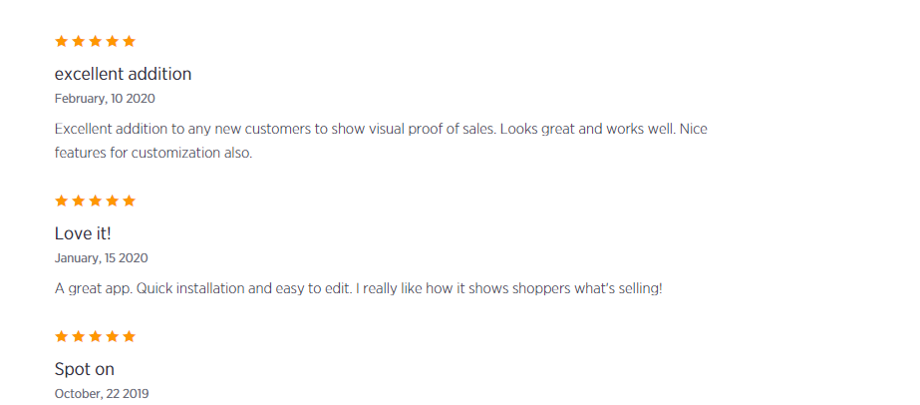
Task: Click the 'Spot on' review heading
Action: 85,369
